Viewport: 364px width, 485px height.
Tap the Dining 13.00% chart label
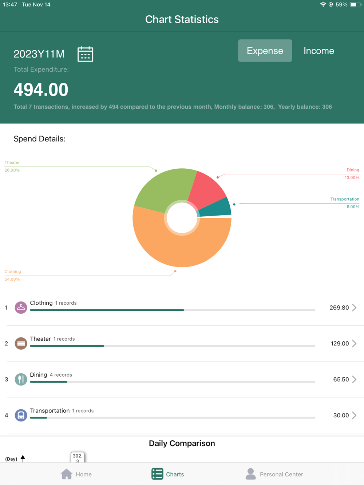352,174
